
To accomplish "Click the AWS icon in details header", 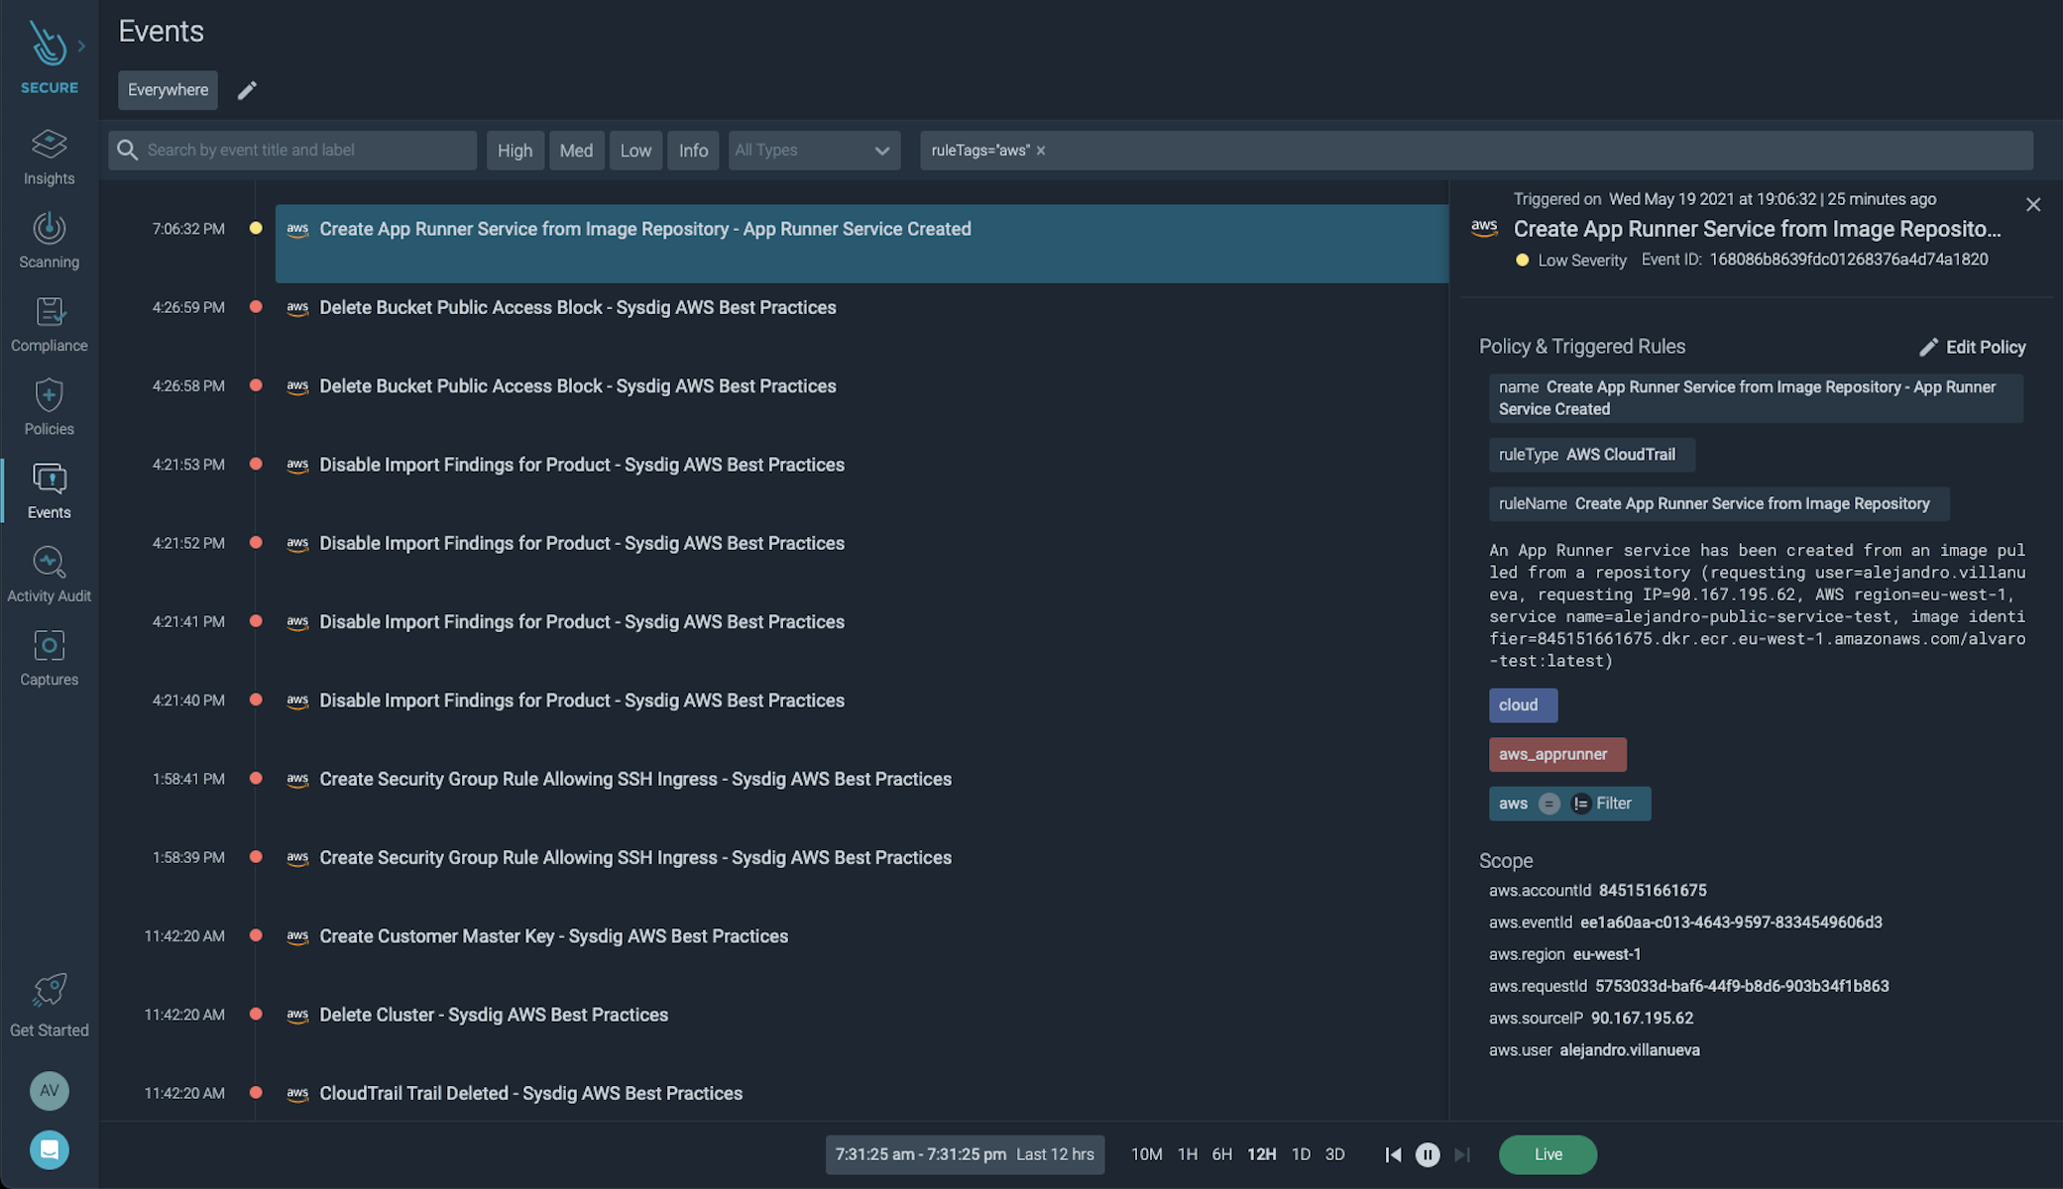I will pos(1484,228).
